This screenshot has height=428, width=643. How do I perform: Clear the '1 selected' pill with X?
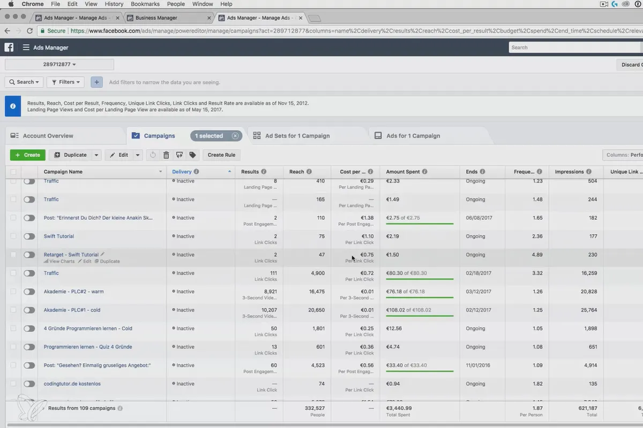pos(235,136)
